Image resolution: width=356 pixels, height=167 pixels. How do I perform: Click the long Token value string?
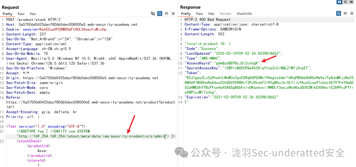click(270, 85)
